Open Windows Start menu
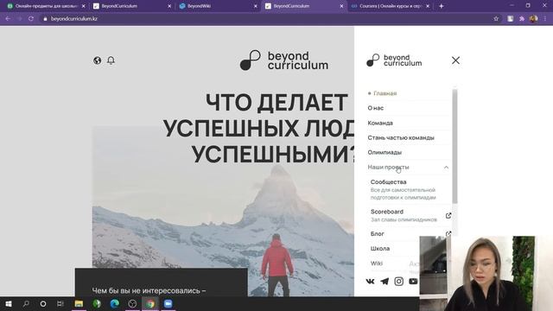 [9, 303]
